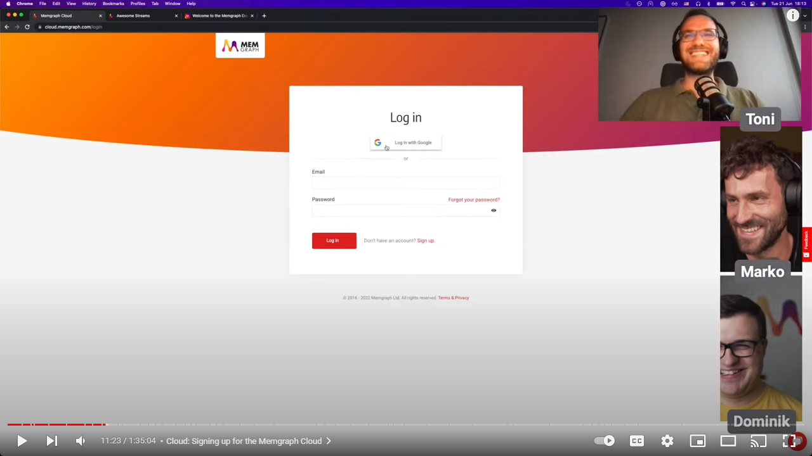Click the Password input field
Viewport: 812px width, 456px height.
click(406, 210)
